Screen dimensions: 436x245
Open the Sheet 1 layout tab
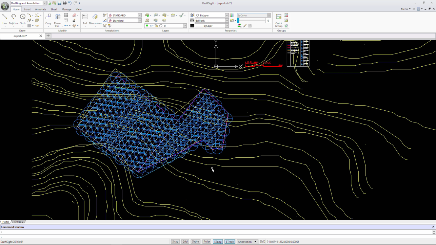tap(18, 222)
